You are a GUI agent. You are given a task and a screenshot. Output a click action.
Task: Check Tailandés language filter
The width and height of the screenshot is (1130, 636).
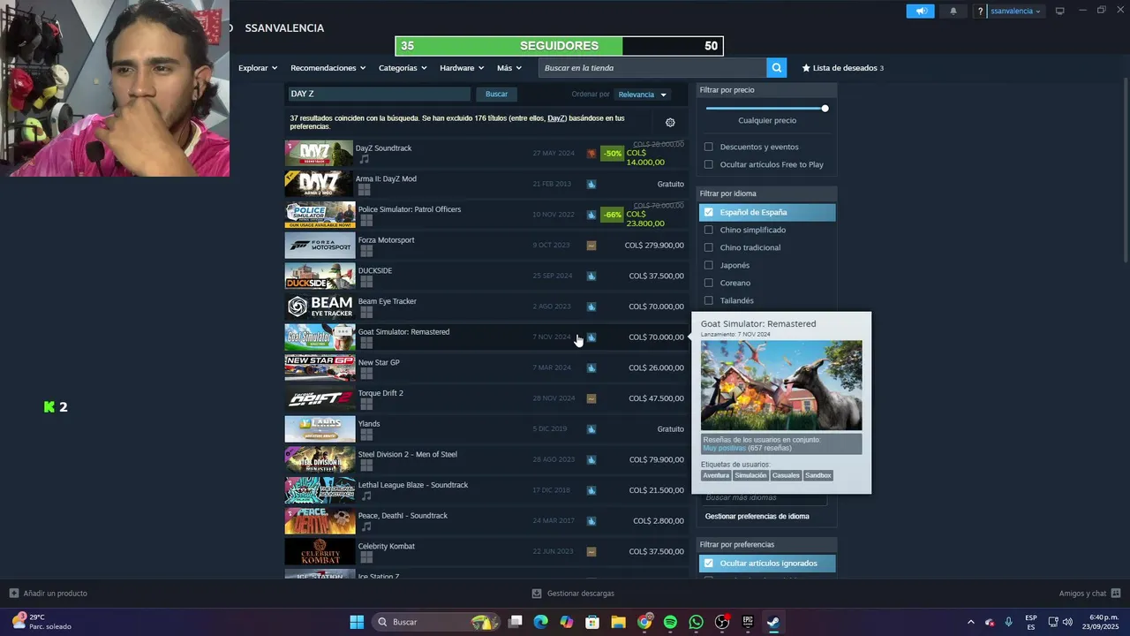point(708,300)
